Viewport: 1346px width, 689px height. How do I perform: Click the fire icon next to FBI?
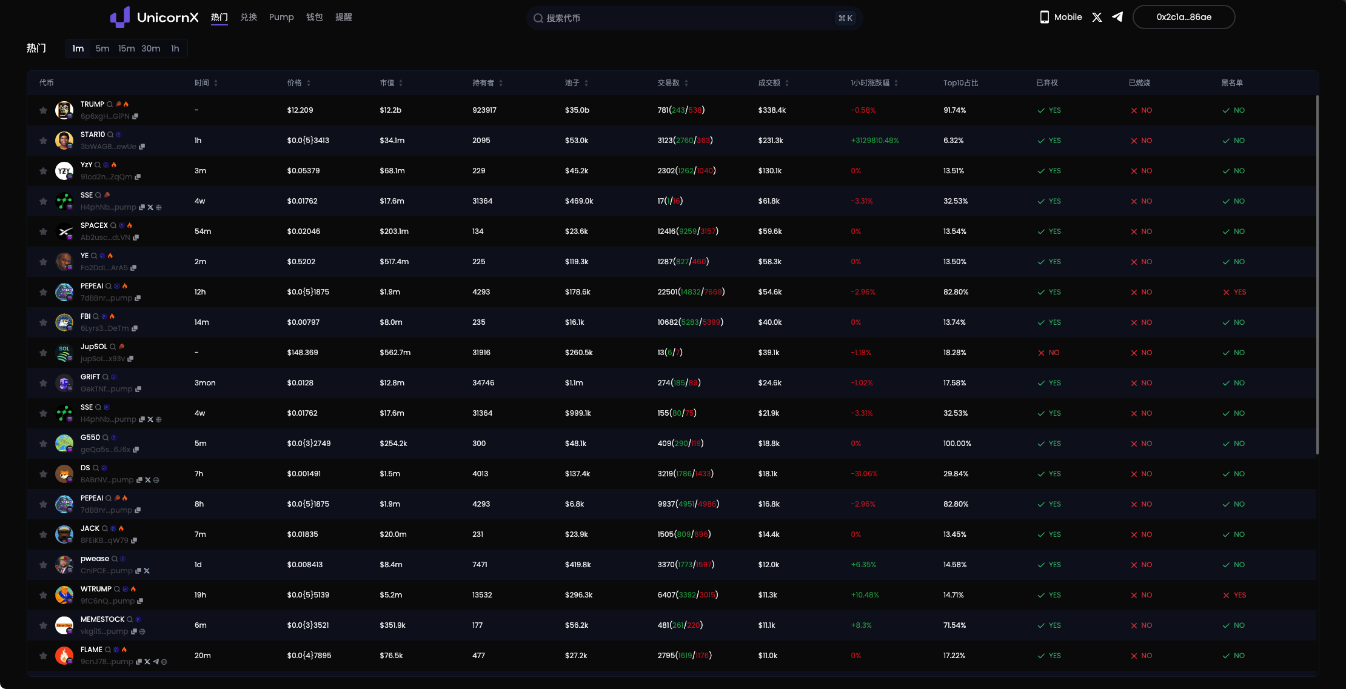[x=112, y=316]
